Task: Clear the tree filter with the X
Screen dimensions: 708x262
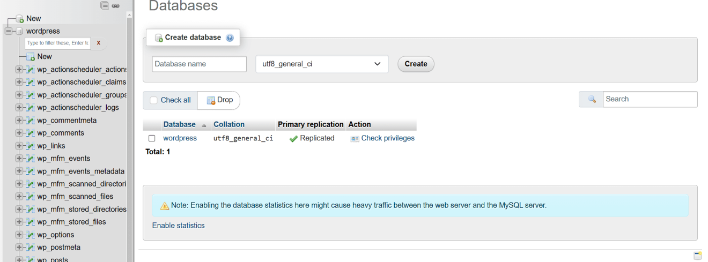Action: [99, 43]
